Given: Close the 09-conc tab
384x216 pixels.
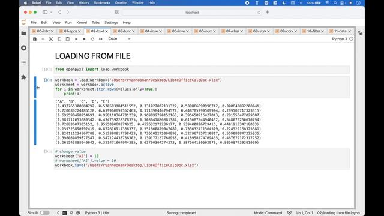Looking at the screenshot, I should tap(296, 31).
